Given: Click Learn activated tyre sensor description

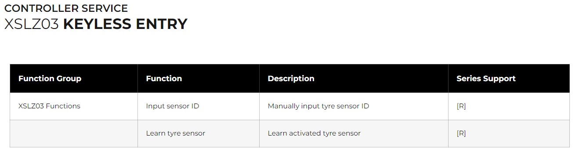Looking at the screenshot, I should pyautogui.click(x=314, y=133).
